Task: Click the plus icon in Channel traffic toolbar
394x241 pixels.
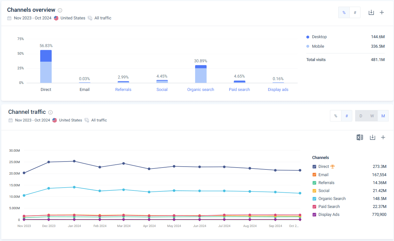Action: (383, 137)
